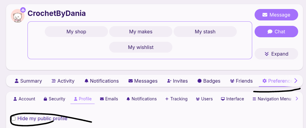Go to My wishlist

[141, 47]
